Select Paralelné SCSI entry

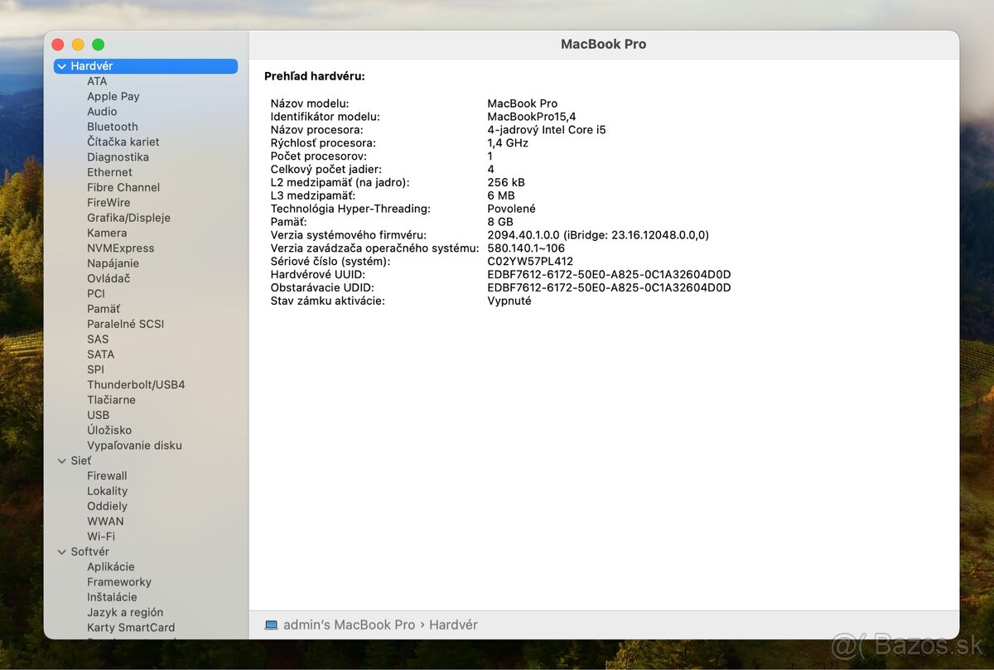[126, 324]
